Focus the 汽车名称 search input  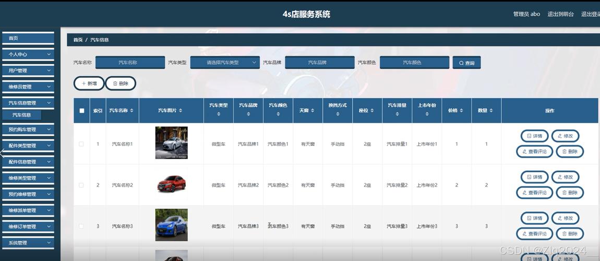coord(130,63)
